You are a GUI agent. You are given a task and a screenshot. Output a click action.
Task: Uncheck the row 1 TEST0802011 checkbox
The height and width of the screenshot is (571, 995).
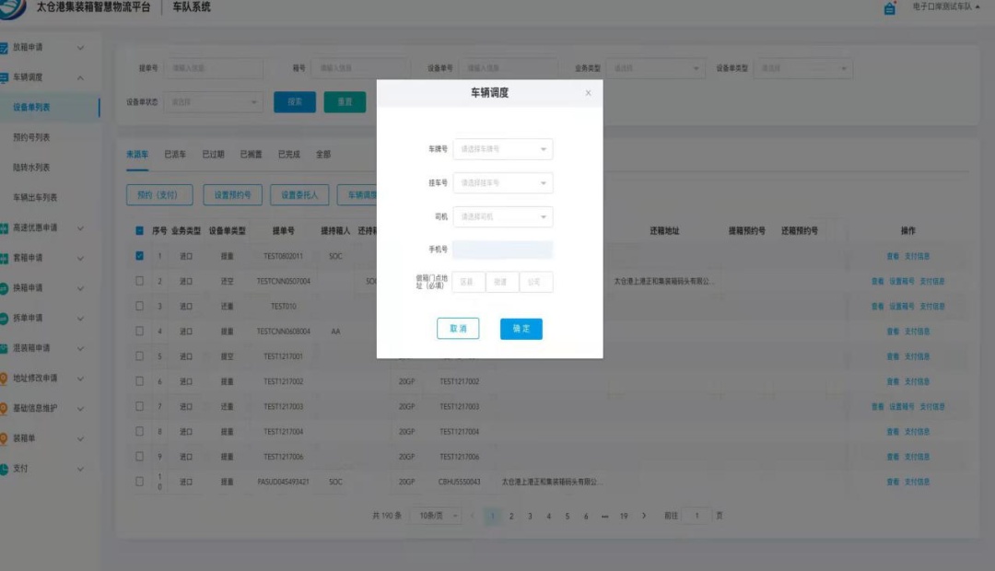[140, 256]
